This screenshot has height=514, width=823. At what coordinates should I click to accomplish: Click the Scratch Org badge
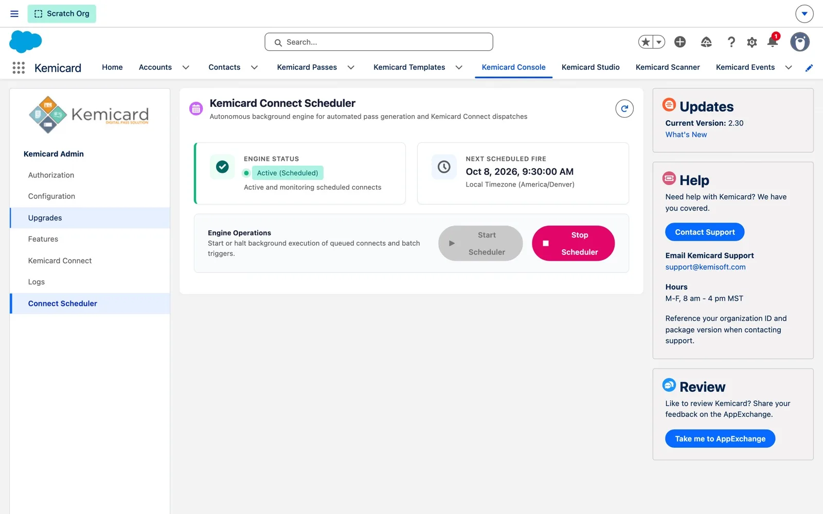coord(62,14)
